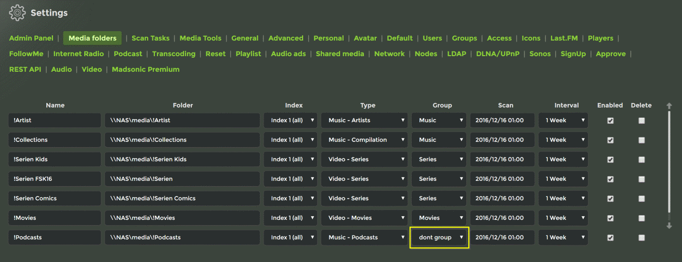
Task: Click the vertical scrollbar beside the table
Action: (x=669, y=166)
